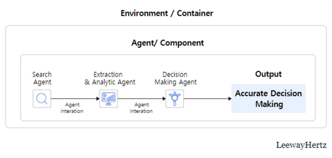The height and width of the screenshot is (158, 332).
Task: Click "Agent Interation" label before Decision Making Agent
Action: click(x=141, y=108)
